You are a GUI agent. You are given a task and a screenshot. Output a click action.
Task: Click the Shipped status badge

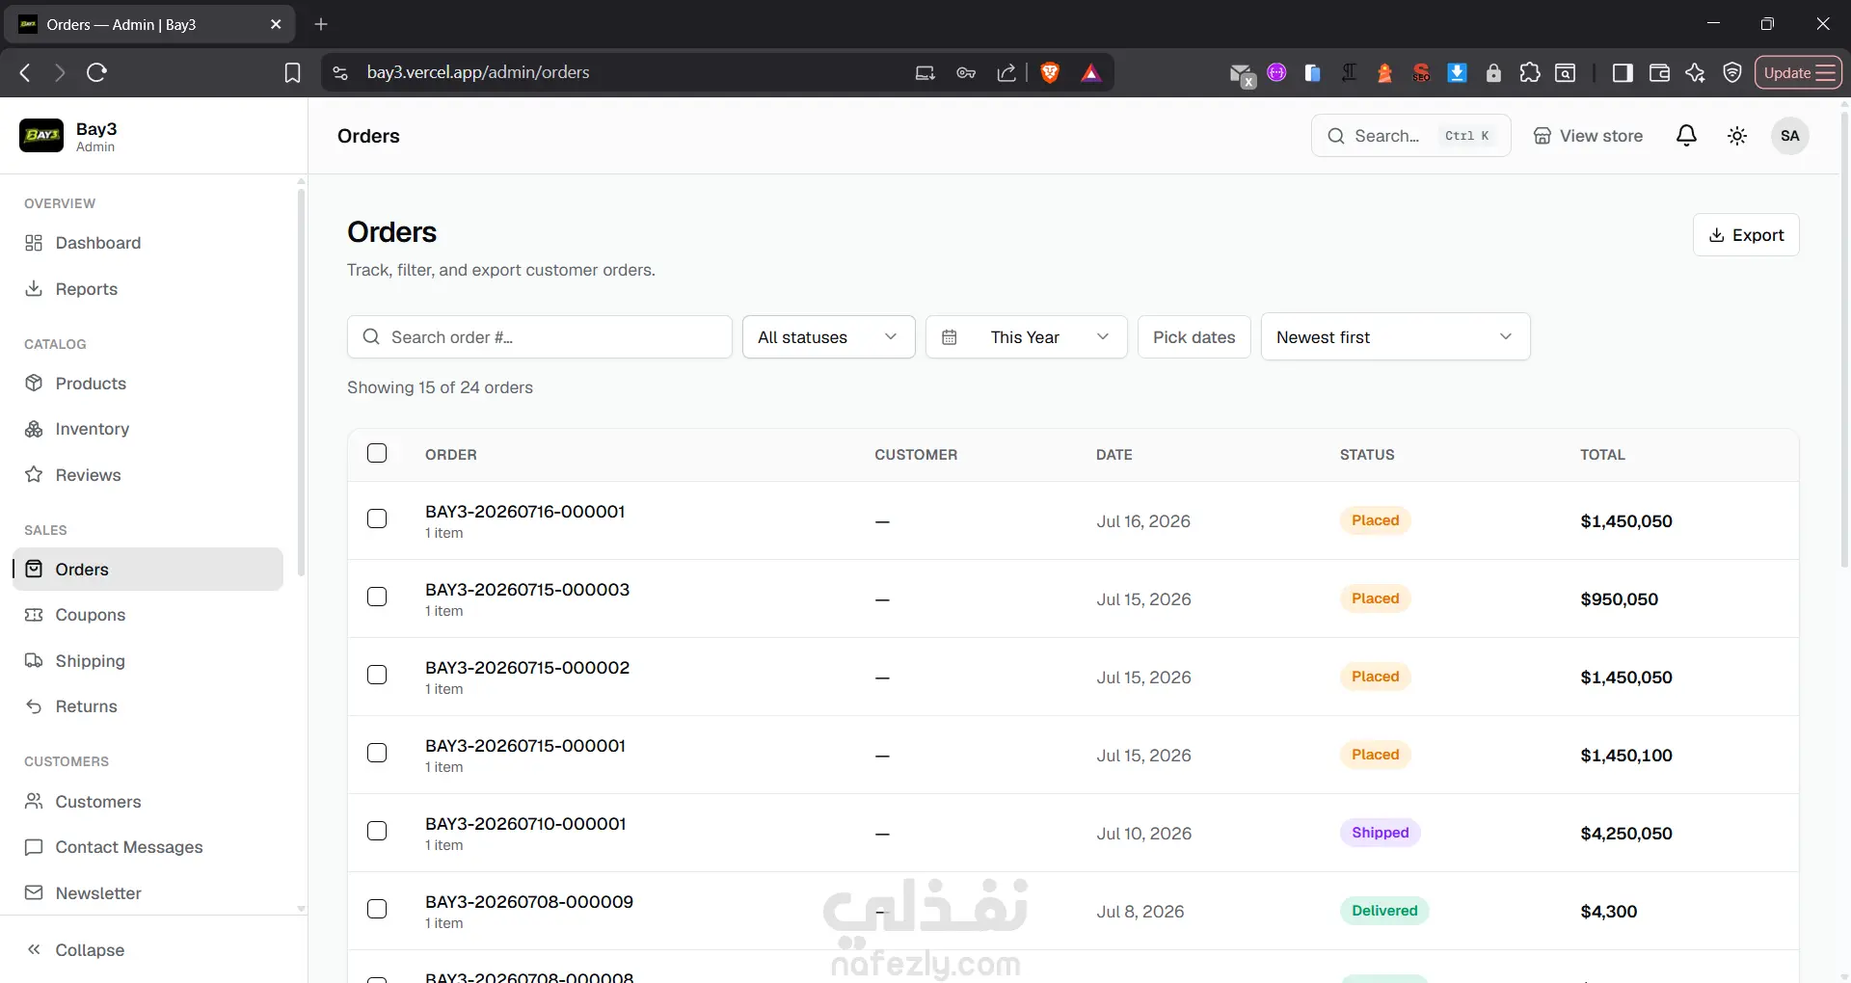pos(1380,833)
